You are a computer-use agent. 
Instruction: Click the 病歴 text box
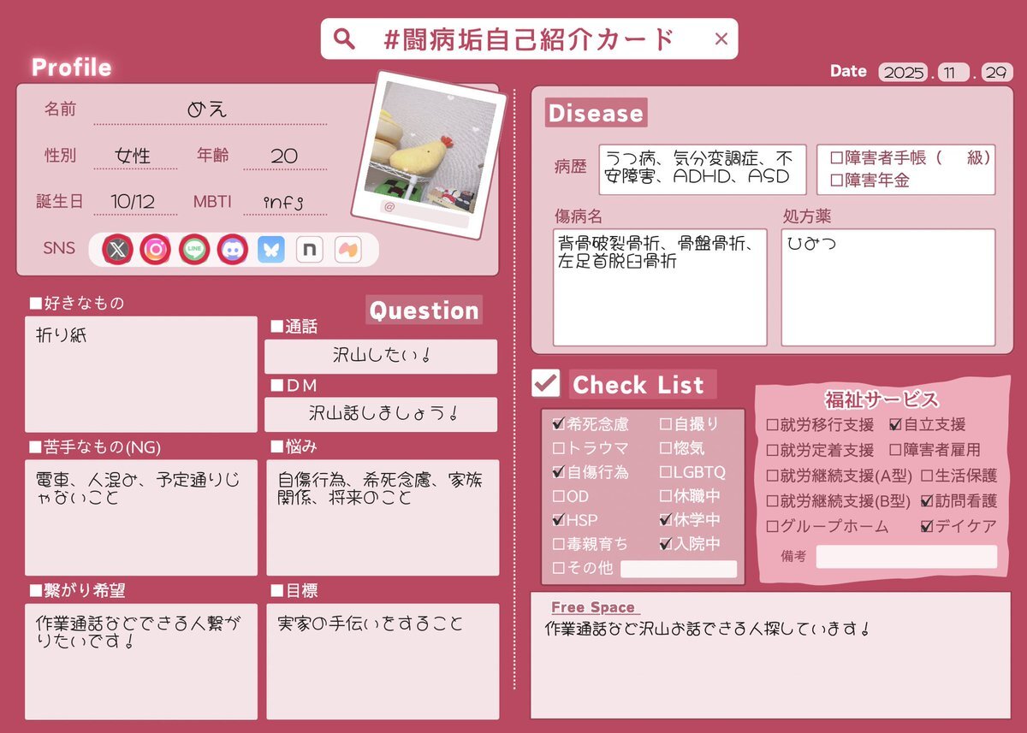[703, 169]
